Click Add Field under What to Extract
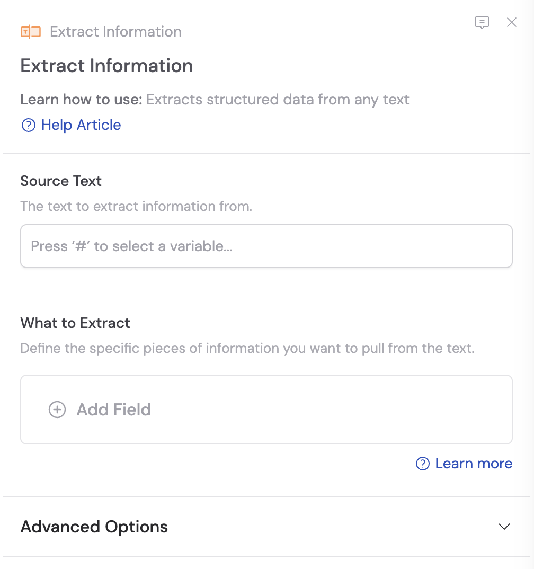This screenshot has height=569, width=534. [113, 410]
